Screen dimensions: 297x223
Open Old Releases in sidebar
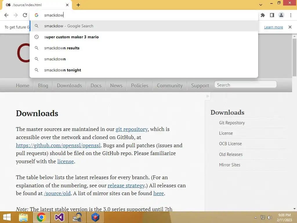point(231,154)
